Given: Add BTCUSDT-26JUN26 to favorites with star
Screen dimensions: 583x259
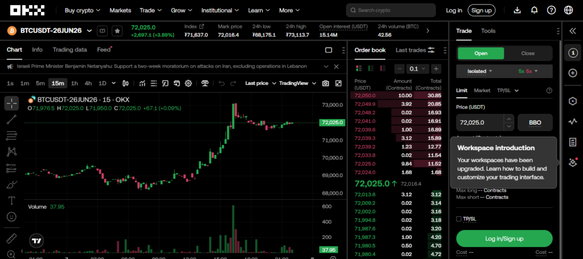Looking at the screenshot, I should coord(117,31).
